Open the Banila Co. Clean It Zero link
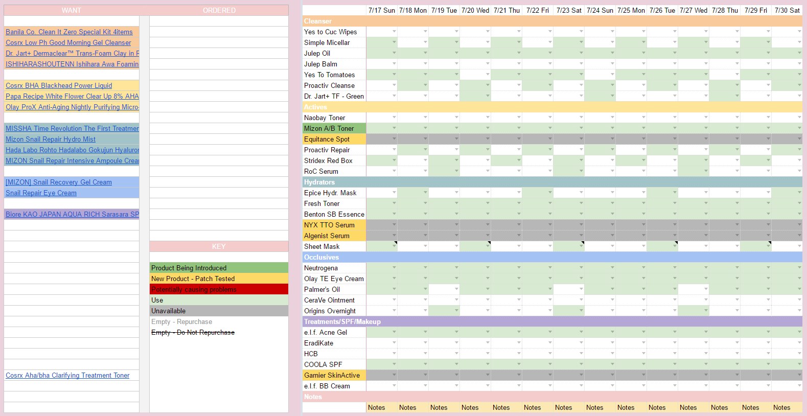This screenshot has width=807, height=416. coord(69,32)
